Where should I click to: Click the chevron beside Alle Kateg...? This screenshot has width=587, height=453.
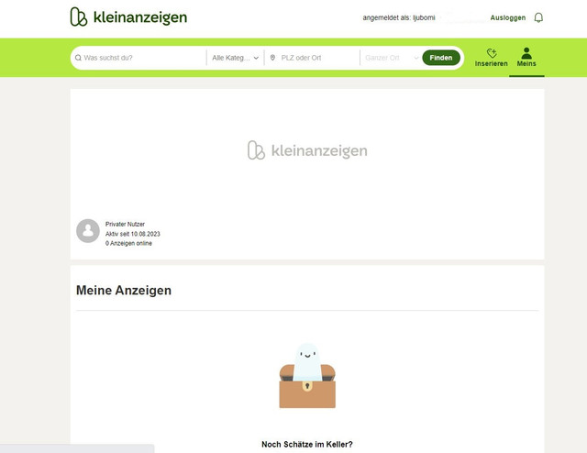(x=256, y=58)
